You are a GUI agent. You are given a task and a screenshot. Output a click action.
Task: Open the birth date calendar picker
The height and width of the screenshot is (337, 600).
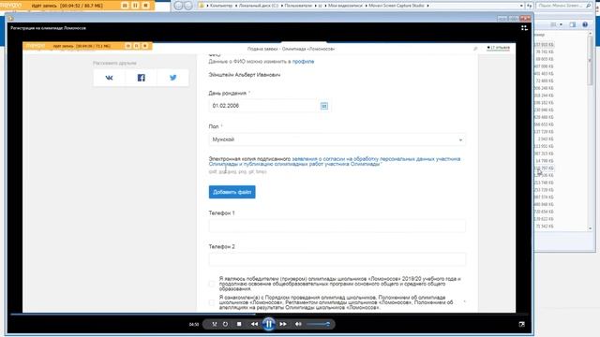pos(324,106)
